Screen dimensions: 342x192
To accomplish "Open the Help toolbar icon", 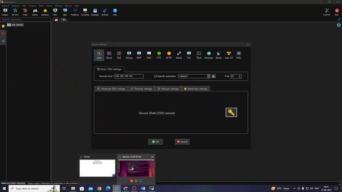I will coord(115,12).
